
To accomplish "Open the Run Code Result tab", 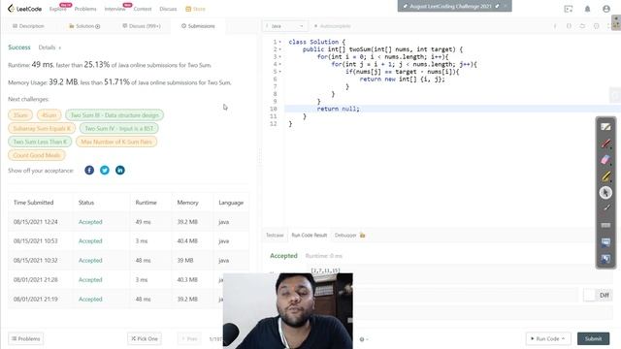I will (310, 235).
